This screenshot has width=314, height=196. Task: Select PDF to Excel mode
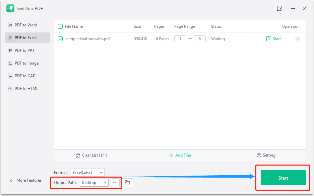click(27, 38)
